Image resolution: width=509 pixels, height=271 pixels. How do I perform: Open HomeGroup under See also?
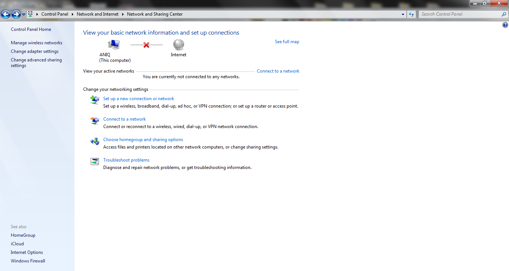(23, 235)
